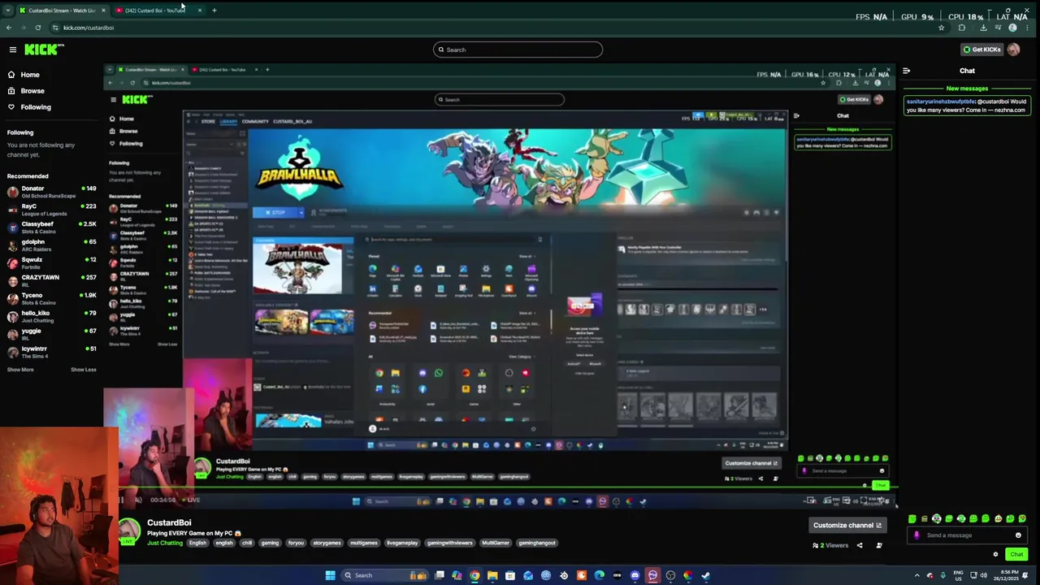Image resolution: width=1040 pixels, height=585 pixels.
Task: Collapse recommended list with Show Less
Action: (x=83, y=370)
